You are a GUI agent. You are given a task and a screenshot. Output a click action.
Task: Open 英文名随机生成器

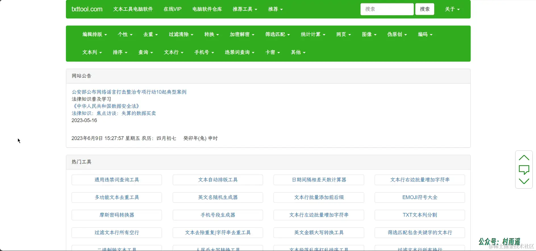[x=218, y=197]
